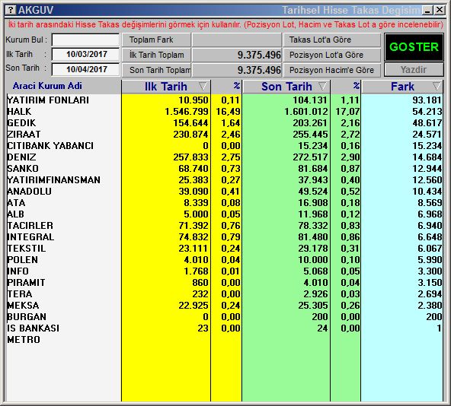Image resolution: width=451 pixels, height=406 pixels.
Task: Select the Pozisyon Lot'a Göre view
Action: tap(332, 55)
